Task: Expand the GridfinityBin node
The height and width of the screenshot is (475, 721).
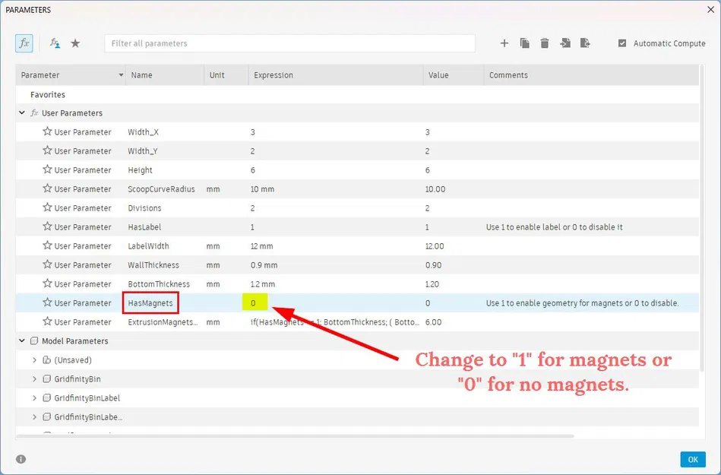Action: 34,379
